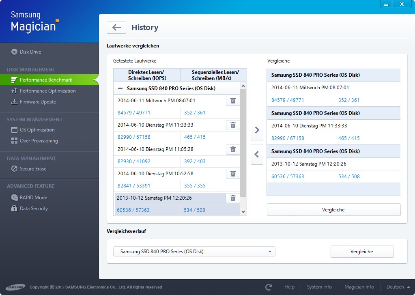The height and width of the screenshot is (295, 415).
Task: Click the Firmware Update download icon
Action: click(x=14, y=102)
